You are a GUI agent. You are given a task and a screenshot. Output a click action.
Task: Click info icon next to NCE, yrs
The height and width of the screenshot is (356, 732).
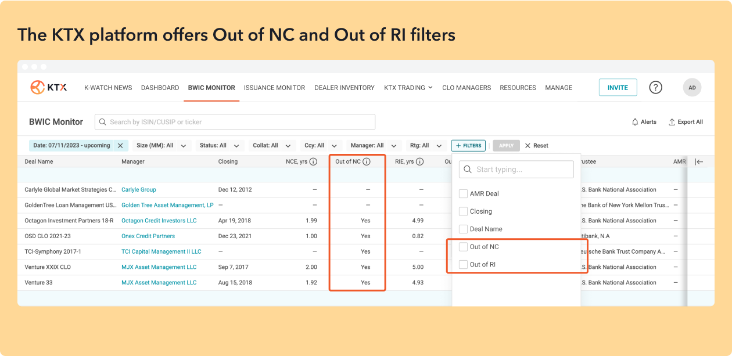point(313,162)
